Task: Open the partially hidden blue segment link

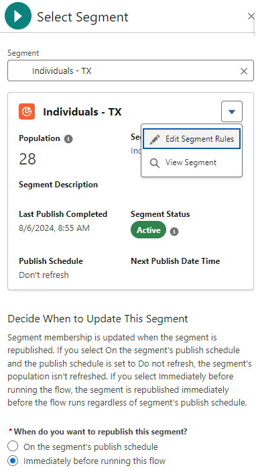Action: coord(136,150)
